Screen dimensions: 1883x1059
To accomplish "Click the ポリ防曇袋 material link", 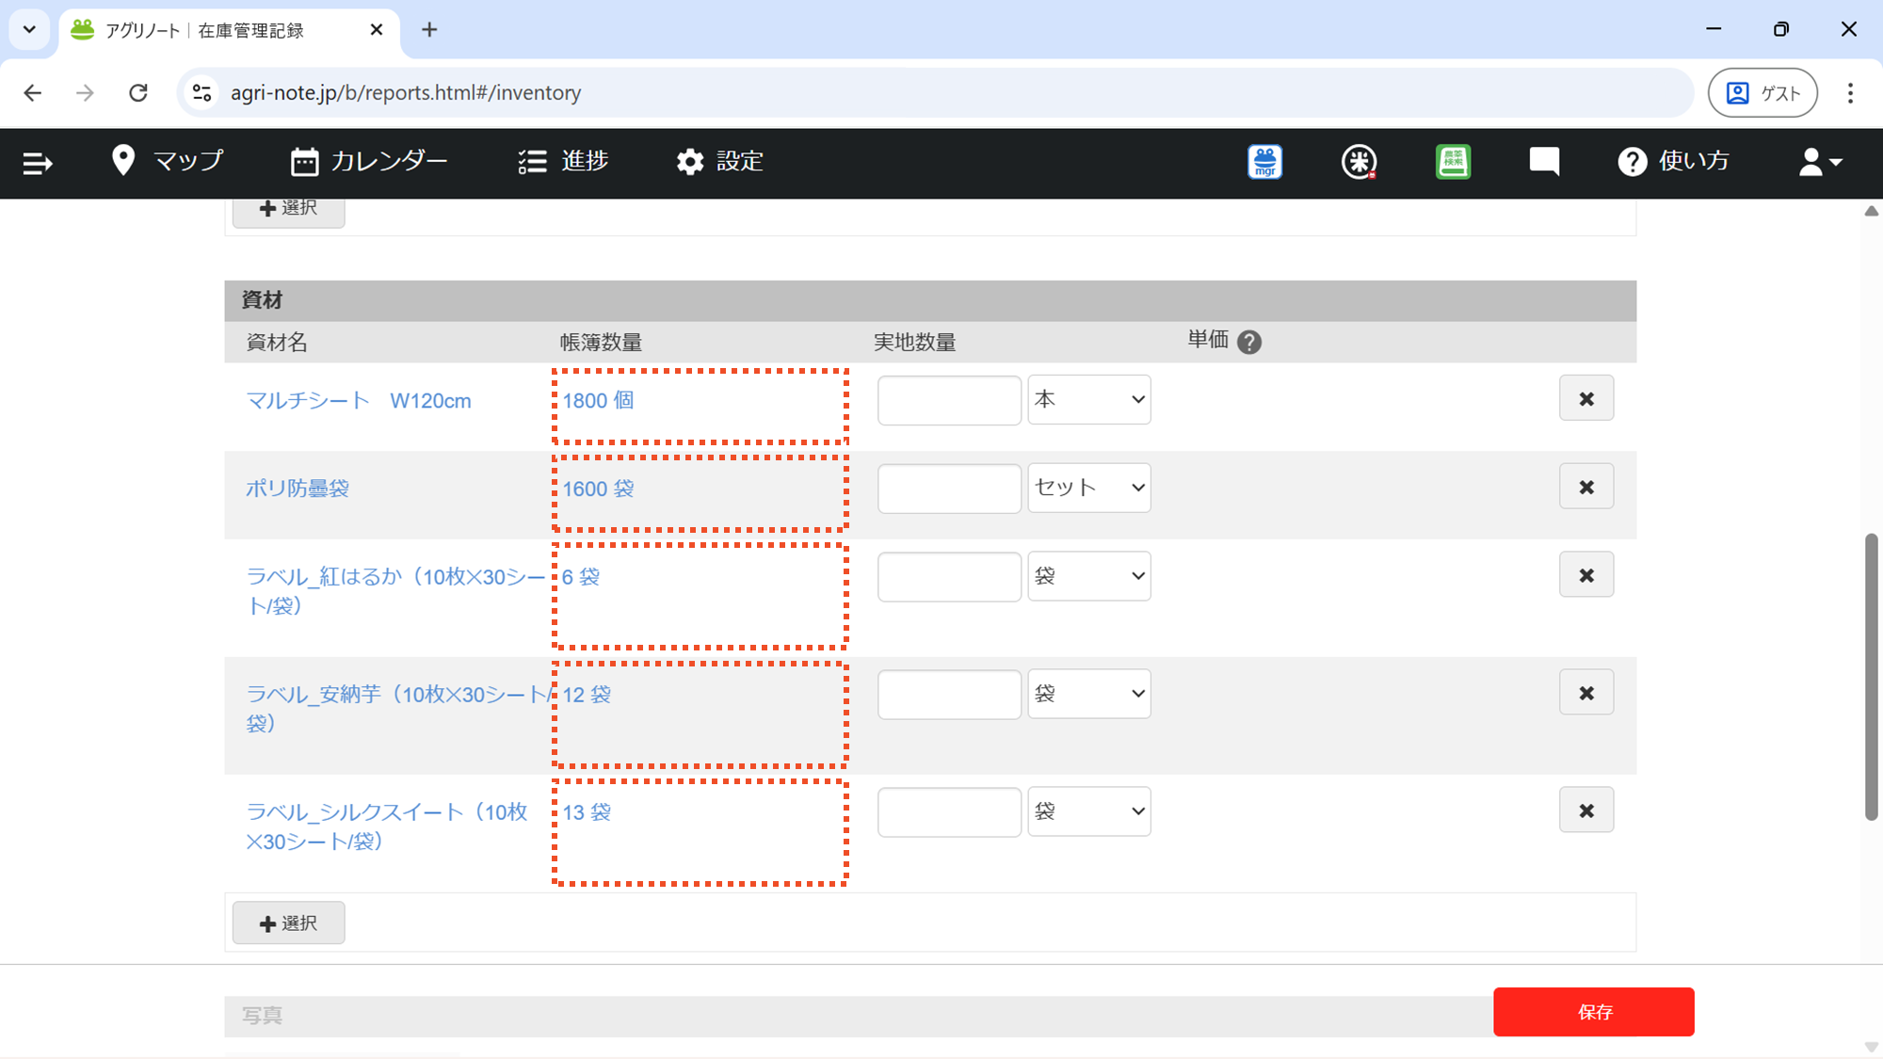I will (x=298, y=489).
